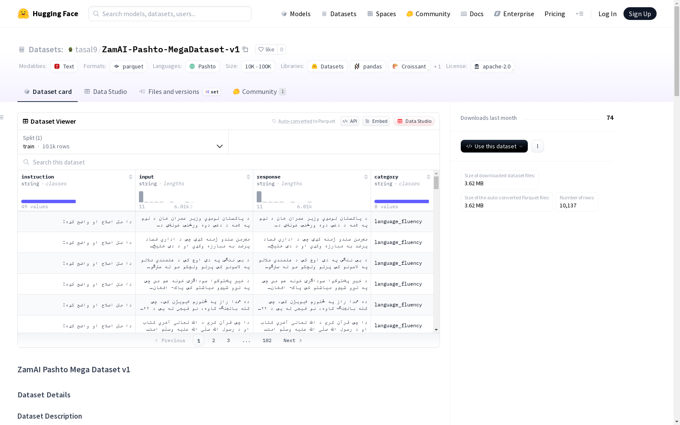
Task: Open the Pricing page
Action: click(x=555, y=14)
